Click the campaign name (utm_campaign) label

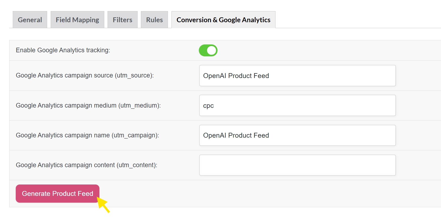pos(87,135)
